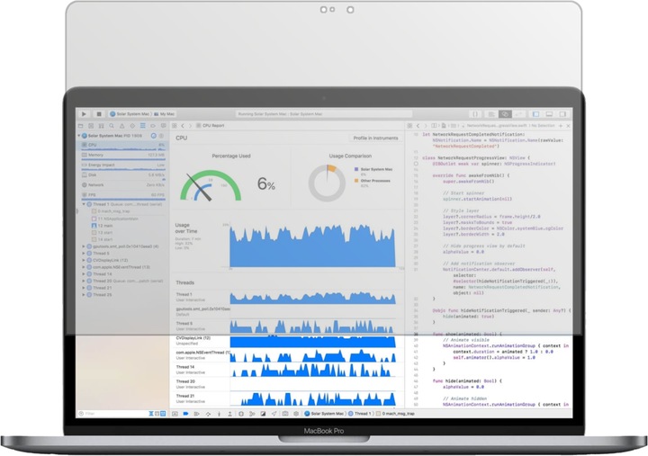The width and height of the screenshot is (648, 456).
Task: Expand the com.apple.NSEventThread (13) row
Action: (x=84, y=267)
